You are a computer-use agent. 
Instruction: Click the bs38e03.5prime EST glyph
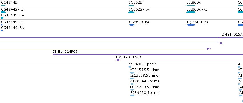click(x=130, y=67)
